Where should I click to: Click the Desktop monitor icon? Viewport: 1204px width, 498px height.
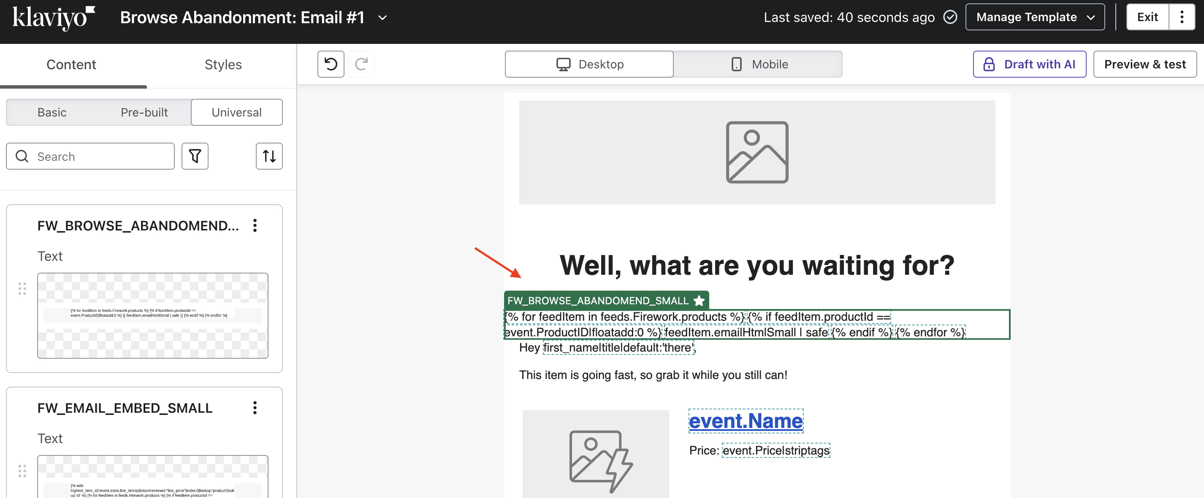click(563, 64)
